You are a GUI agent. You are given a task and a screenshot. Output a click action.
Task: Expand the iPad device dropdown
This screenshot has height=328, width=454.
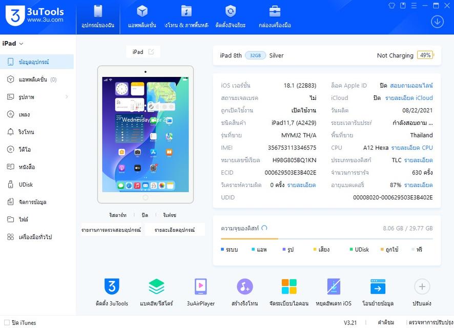[21, 44]
